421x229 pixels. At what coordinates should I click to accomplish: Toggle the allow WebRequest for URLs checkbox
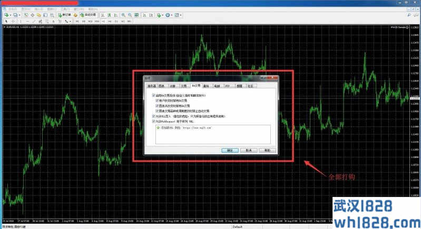coord(153,121)
